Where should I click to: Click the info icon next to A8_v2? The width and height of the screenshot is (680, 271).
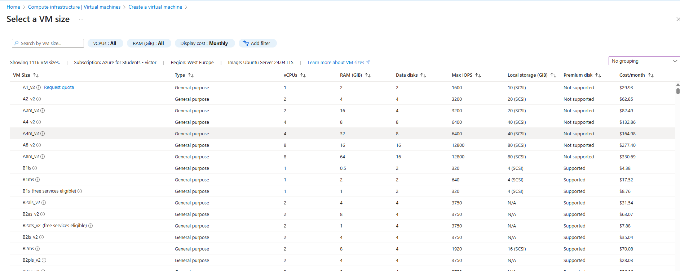click(39, 145)
